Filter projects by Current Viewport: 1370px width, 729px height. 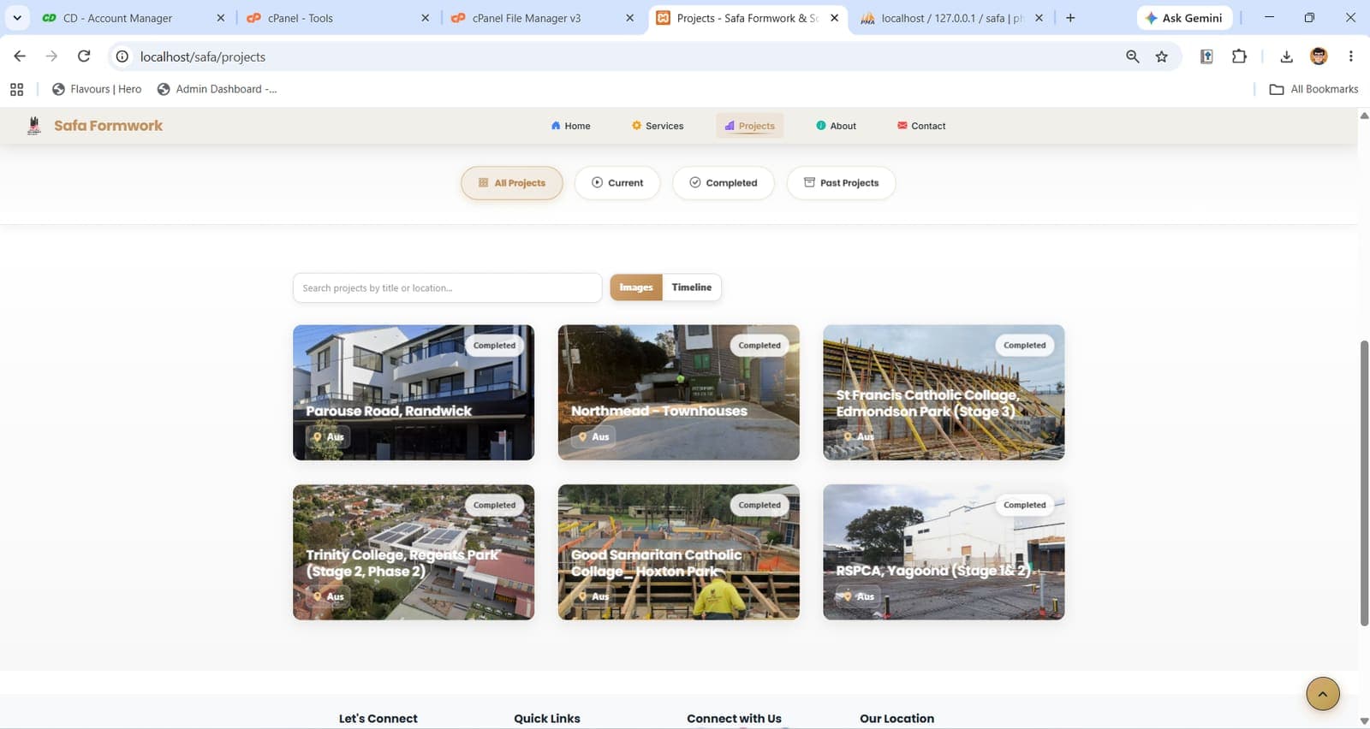click(617, 183)
